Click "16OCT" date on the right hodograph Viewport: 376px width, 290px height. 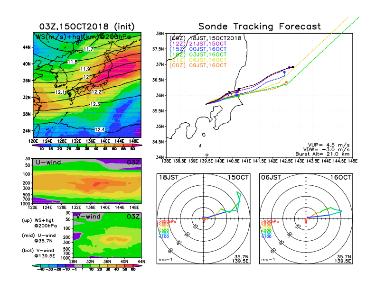coord(340,177)
